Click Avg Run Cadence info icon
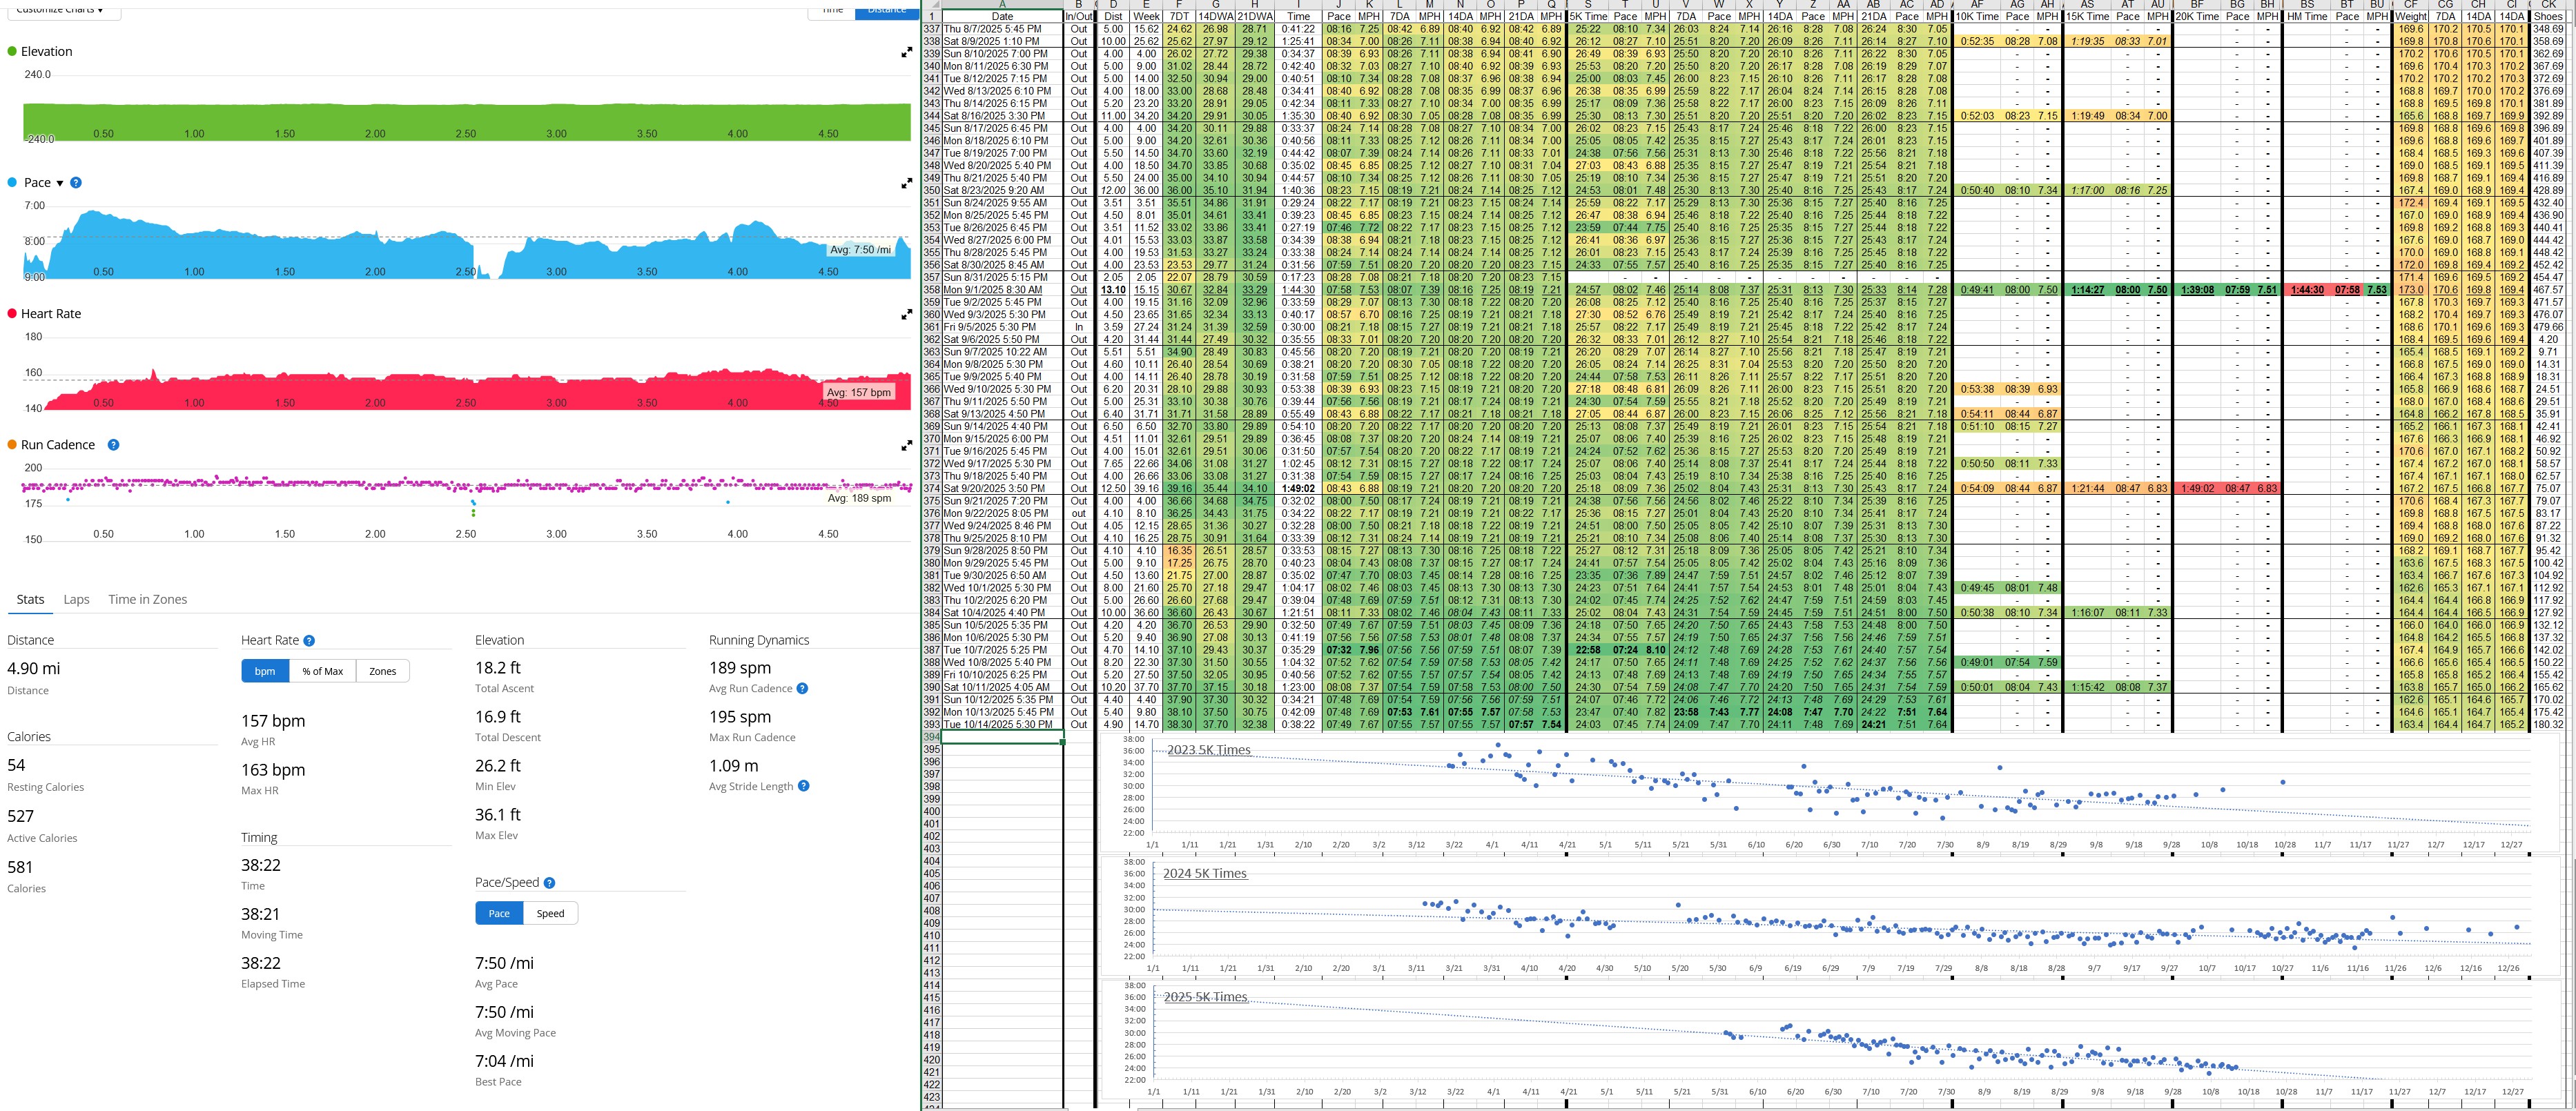 [x=802, y=688]
